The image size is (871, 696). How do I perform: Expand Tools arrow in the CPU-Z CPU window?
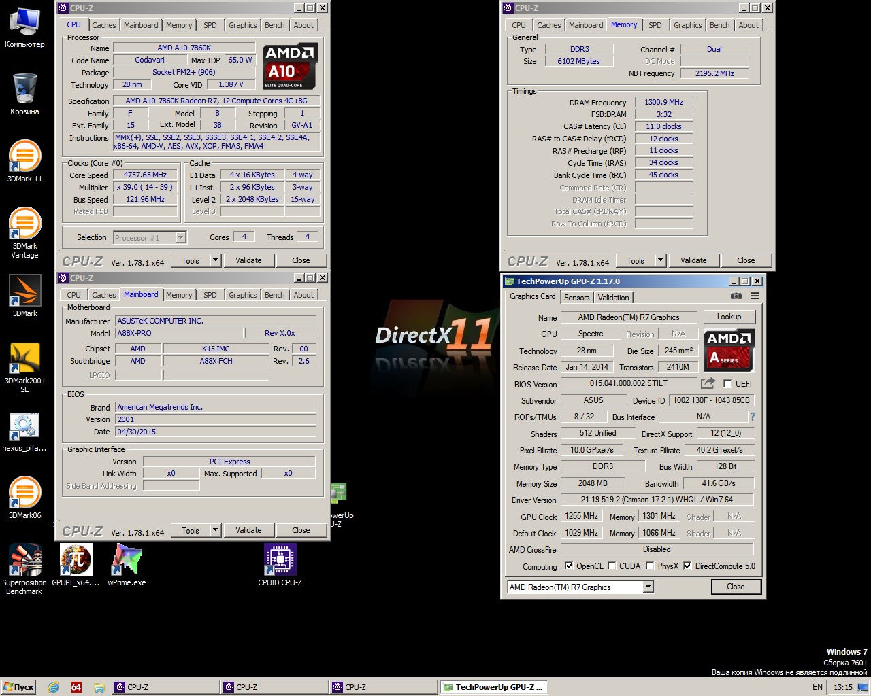[215, 260]
